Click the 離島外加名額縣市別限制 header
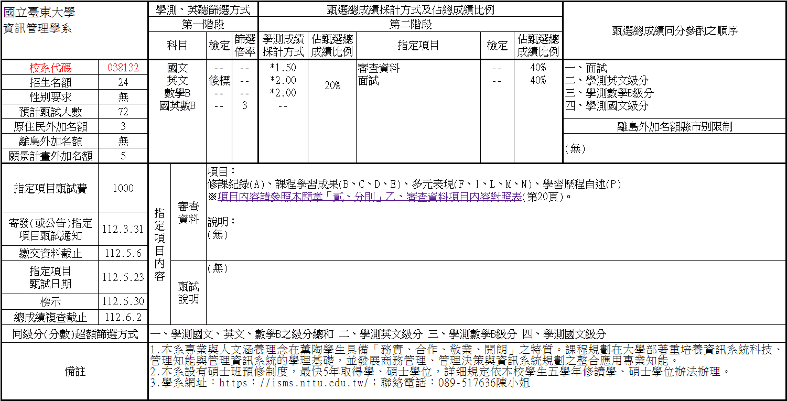 coord(675,126)
